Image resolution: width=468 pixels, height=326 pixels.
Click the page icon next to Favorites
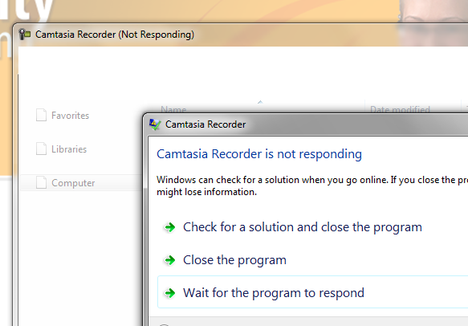41,116
